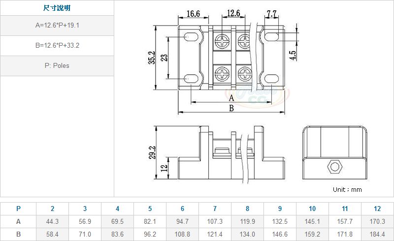
Task: Click the bottom-right terminal screw head
Action: pyautogui.click(x=245, y=74)
